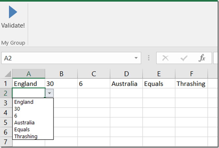
Task: Select column F header
Action: pos(192,74)
